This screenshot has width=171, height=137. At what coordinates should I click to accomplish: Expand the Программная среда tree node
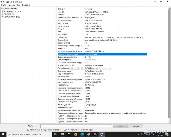pos(2,16)
